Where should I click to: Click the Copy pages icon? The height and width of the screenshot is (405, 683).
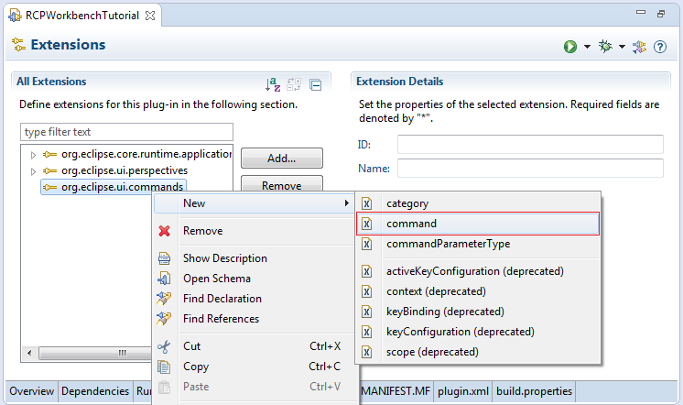tap(164, 367)
